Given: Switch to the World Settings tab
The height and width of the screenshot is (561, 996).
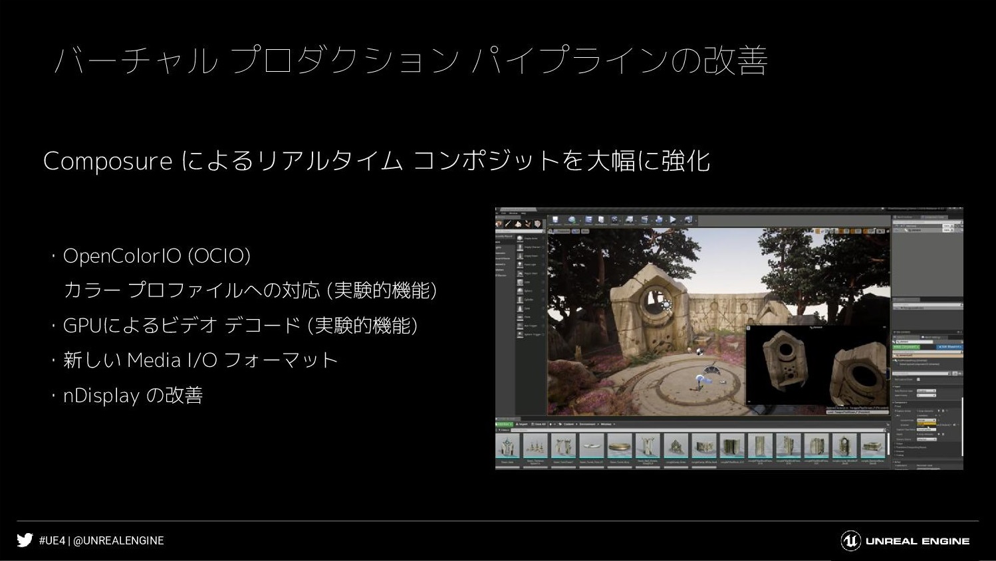Looking at the screenshot, I should pyautogui.click(x=934, y=337).
